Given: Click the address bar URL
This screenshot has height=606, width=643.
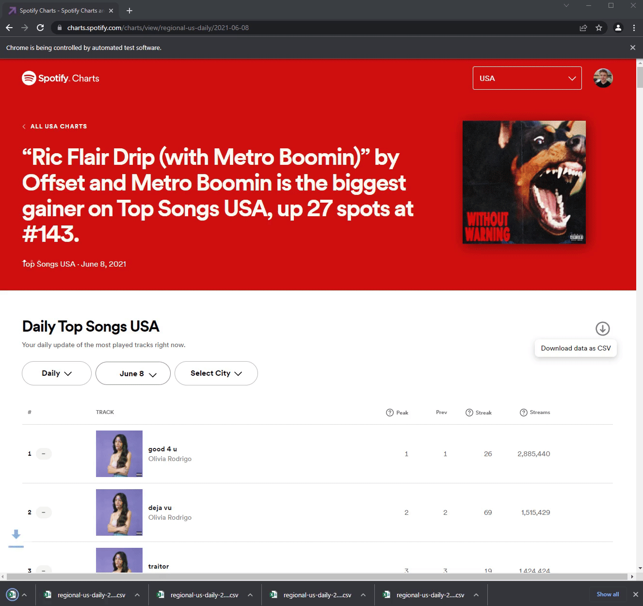Looking at the screenshot, I should pos(158,28).
